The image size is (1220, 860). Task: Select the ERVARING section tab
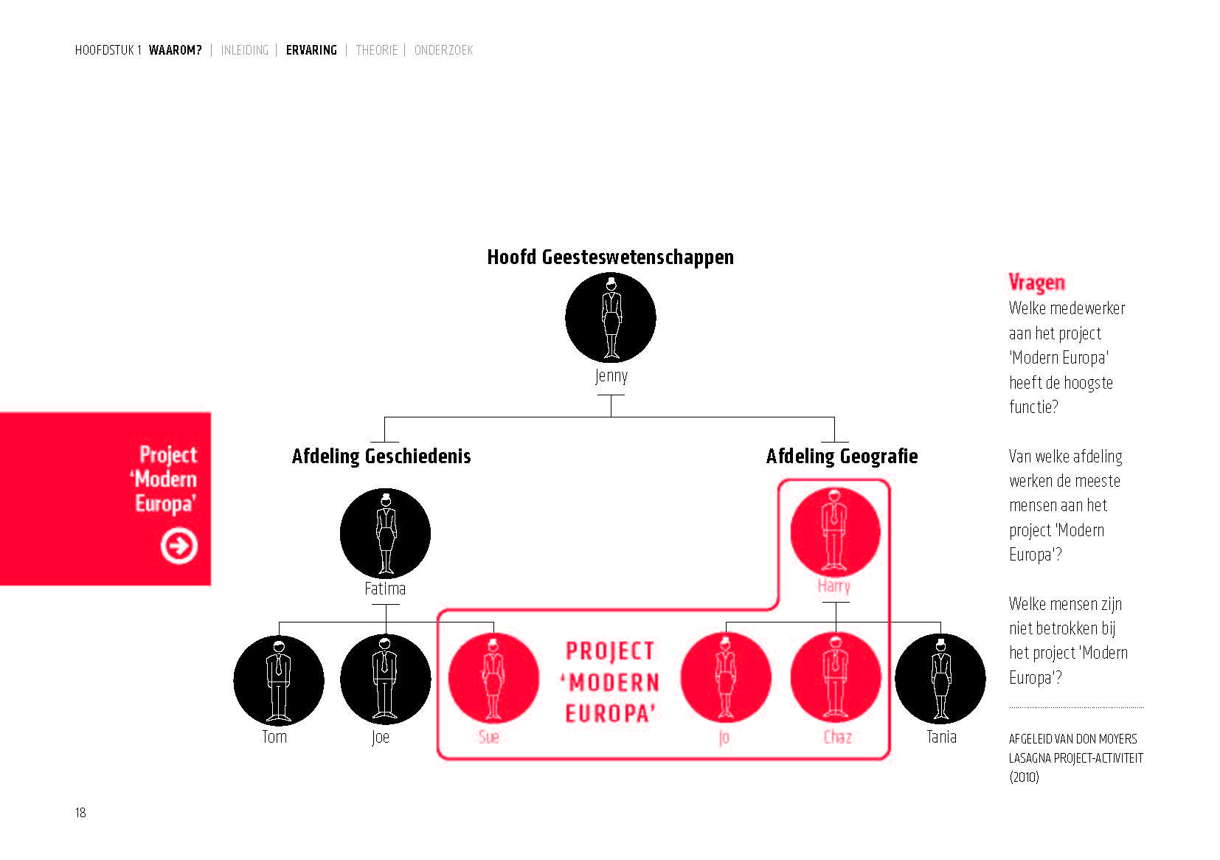pyautogui.click(x=311, y=50)
